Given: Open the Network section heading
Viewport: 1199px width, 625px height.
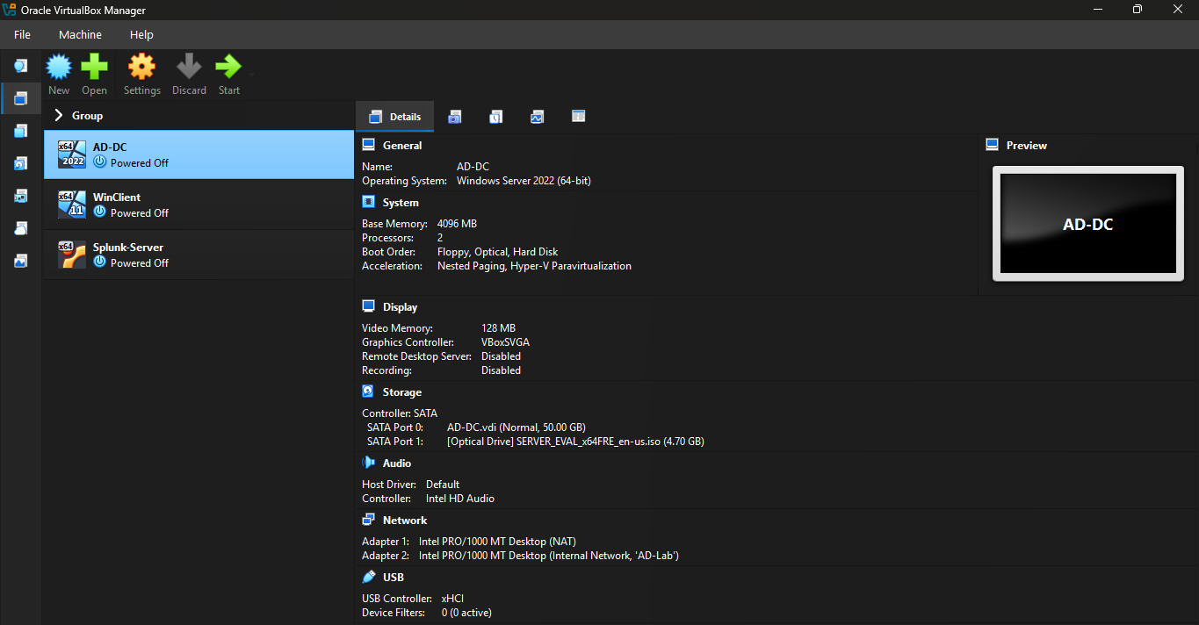Looking at the screenshot, I should pos(405,521).
